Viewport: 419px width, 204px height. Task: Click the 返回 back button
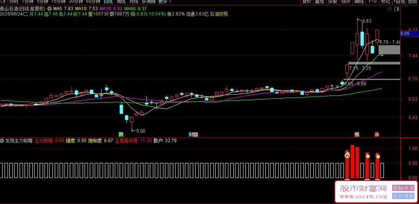(413, 1)
